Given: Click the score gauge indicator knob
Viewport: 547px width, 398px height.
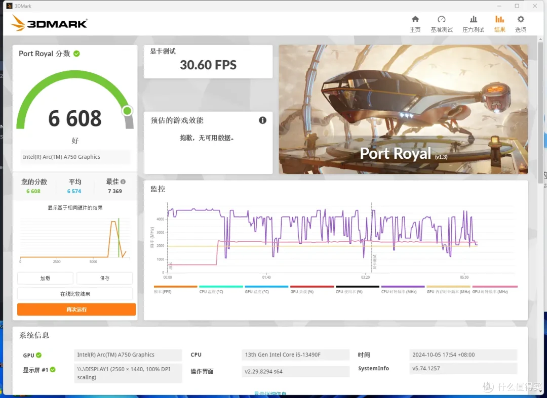Looking at the screenshot, I should pyautogui.click(x=127, y=111).
